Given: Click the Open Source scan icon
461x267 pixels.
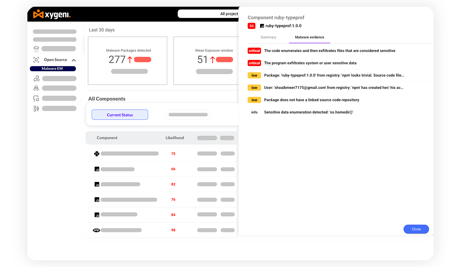Looking at the screenshot, I should (x=36, y=60).
